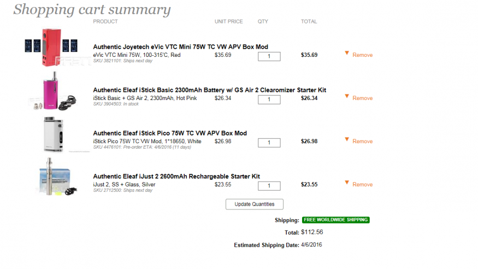Remove the Eleaf iStick Basic Starter Kit
Viewport: 478px width, 269px height.
pyautogui.click(x=363, y=98)
